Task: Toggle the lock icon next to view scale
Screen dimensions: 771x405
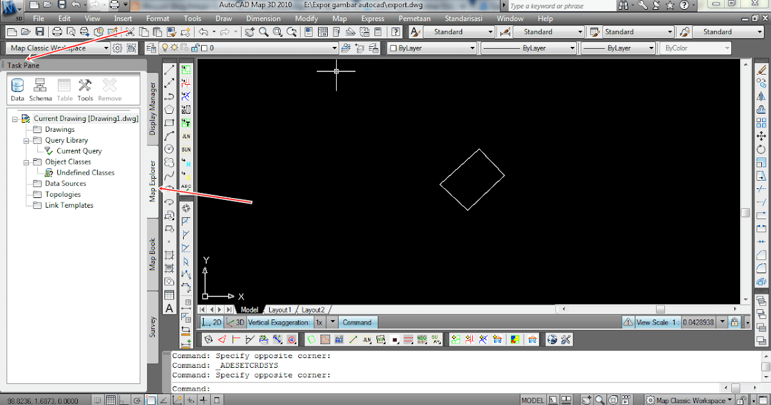Action: tap(734, 322)
